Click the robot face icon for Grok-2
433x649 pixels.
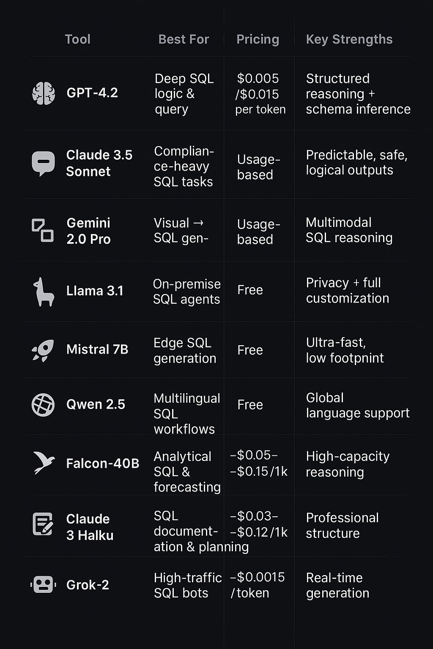43,585
